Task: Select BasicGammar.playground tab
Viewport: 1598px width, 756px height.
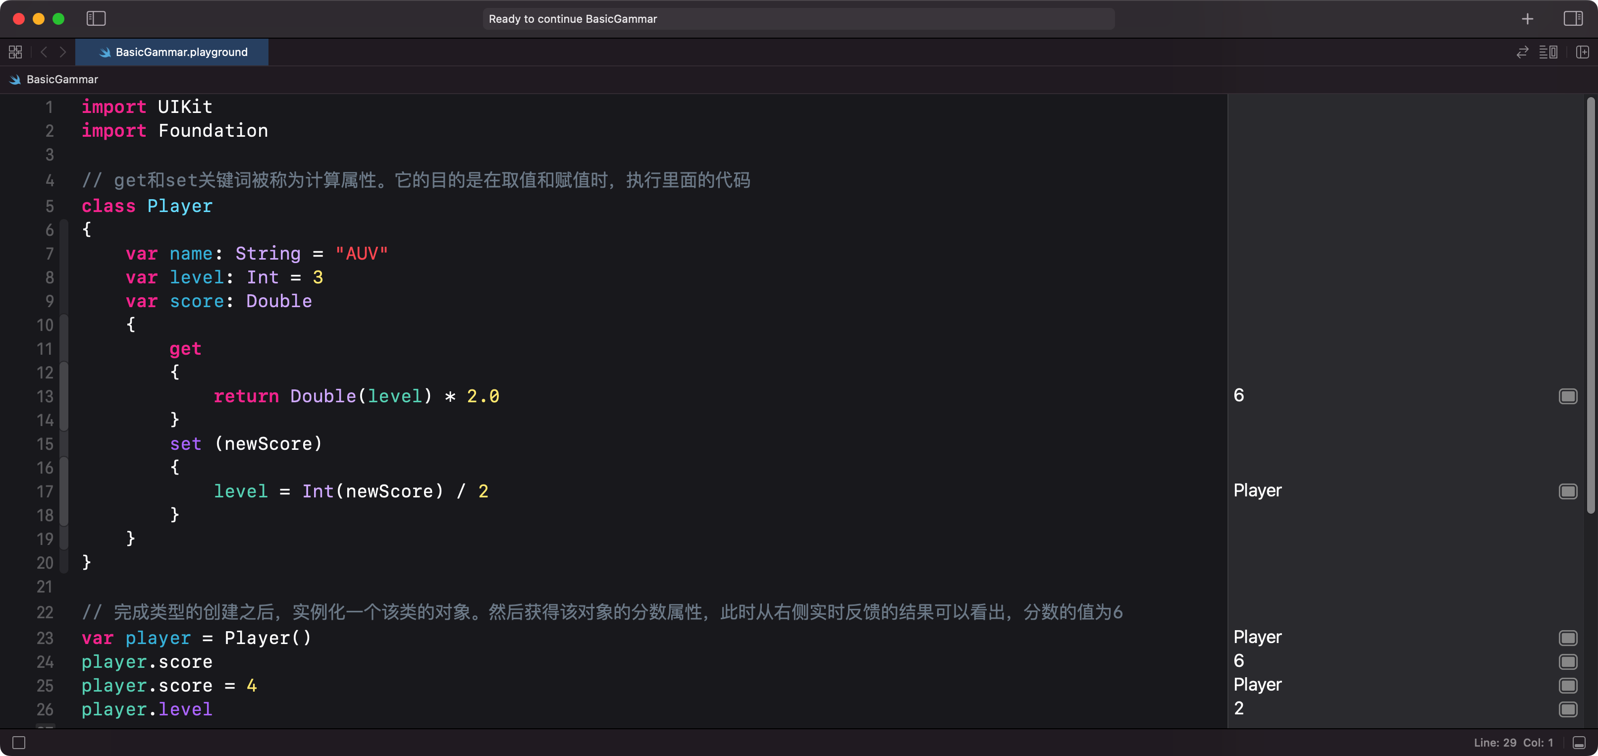Action: (172, 52)
